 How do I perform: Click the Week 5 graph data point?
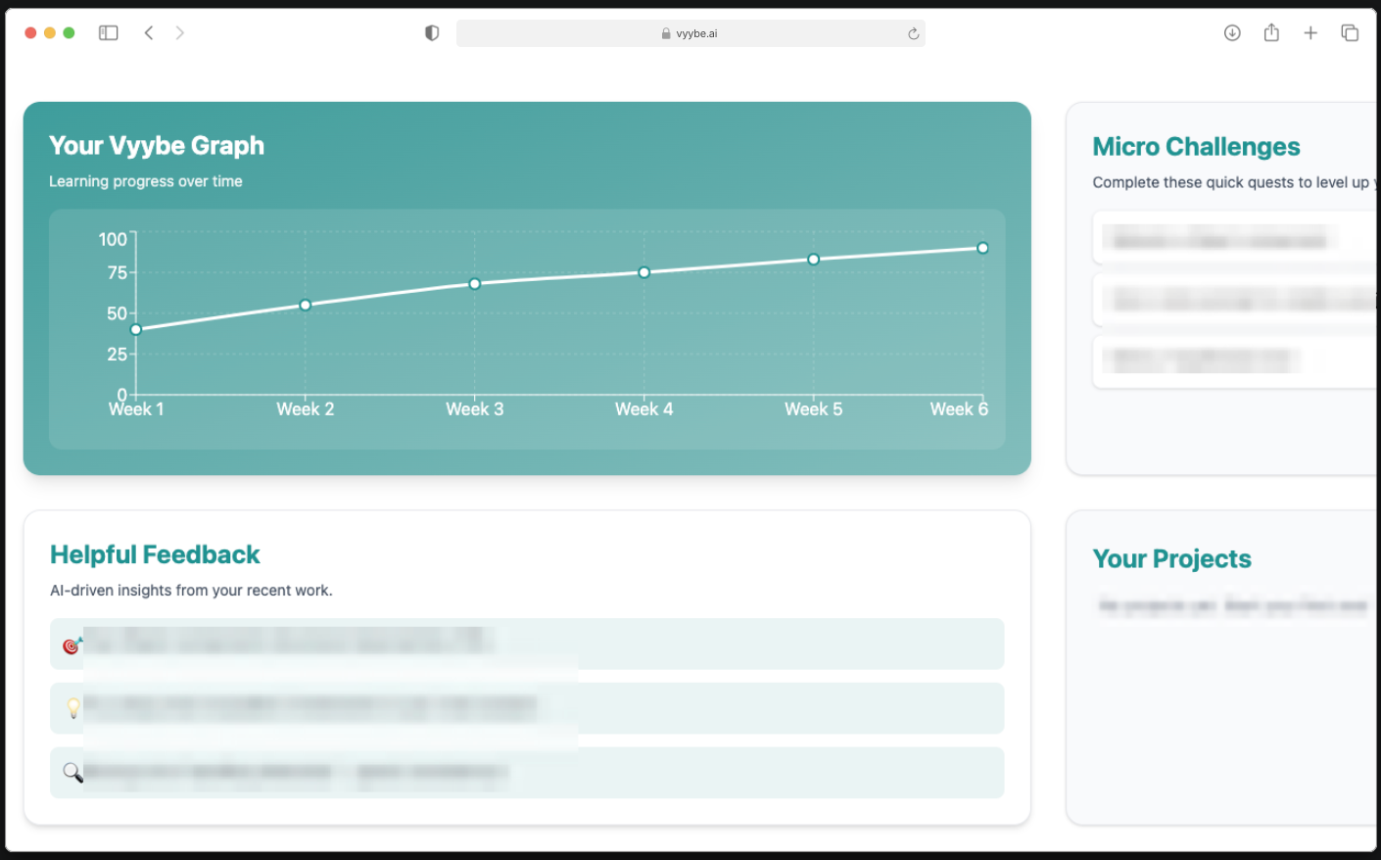point(814,260)
